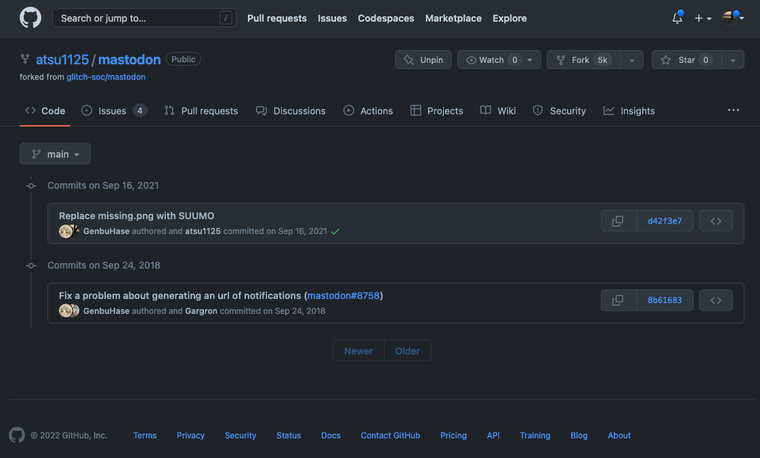The width and height of the screenshot is (760, 458).
Task: Open the three-dot repository menu overflow
Action: [x=734, y=110]
